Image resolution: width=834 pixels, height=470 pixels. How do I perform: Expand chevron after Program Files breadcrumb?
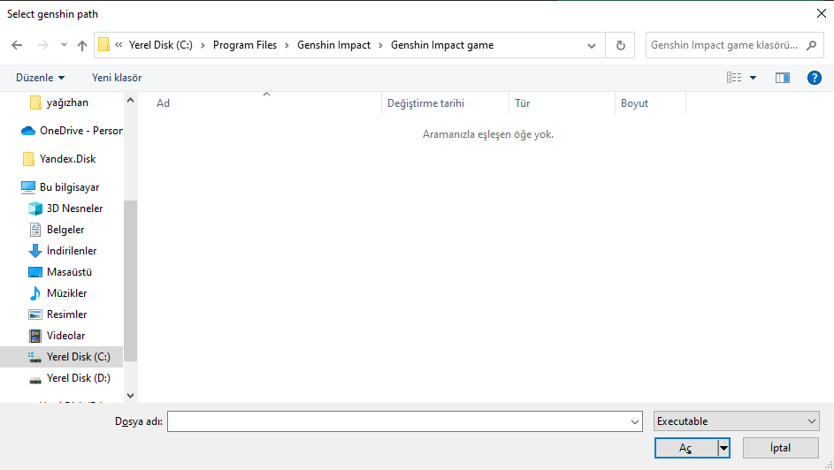coord(287,46)
